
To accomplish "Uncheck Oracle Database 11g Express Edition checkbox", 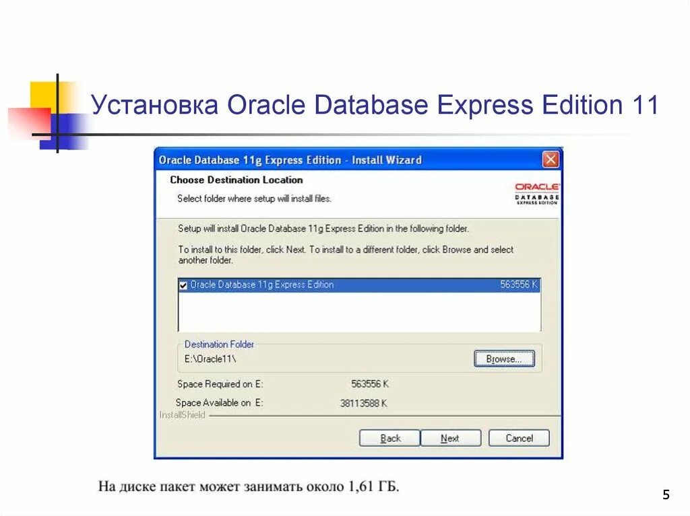I will [183, 285].
